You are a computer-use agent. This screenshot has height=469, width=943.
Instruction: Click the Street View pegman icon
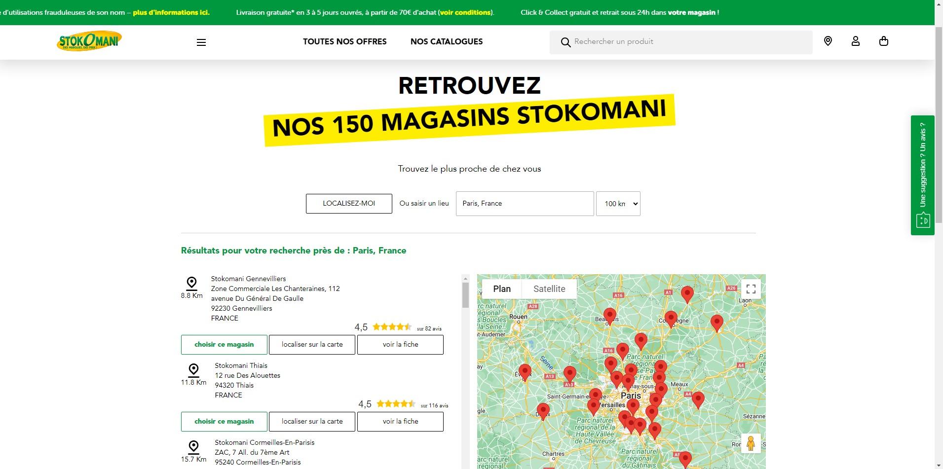click(x=751, y=443)
